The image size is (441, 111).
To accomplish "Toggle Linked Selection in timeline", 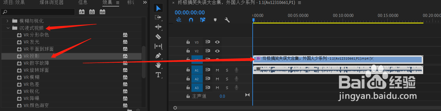I will (202, 20).
